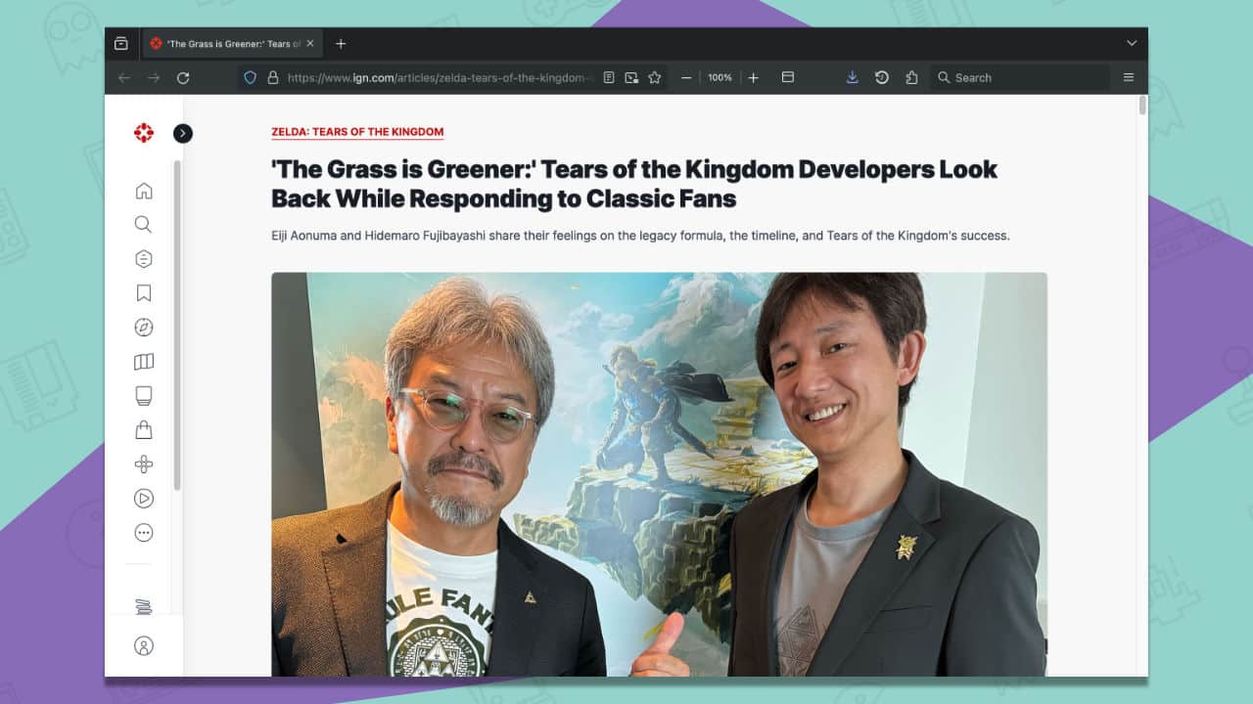Click inside the Search field

click(1018, 77)
